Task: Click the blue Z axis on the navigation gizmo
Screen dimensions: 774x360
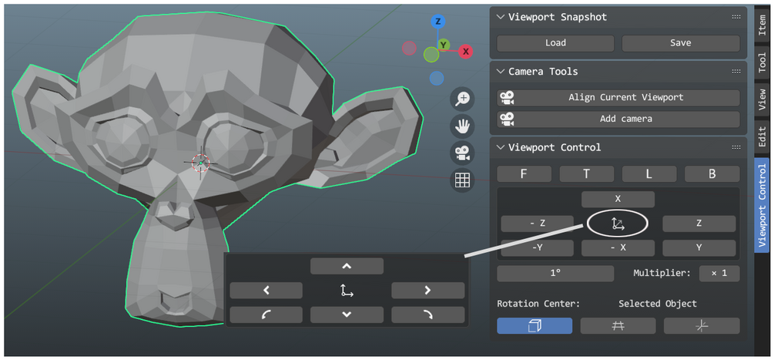Action: click(x=438, y=22)
